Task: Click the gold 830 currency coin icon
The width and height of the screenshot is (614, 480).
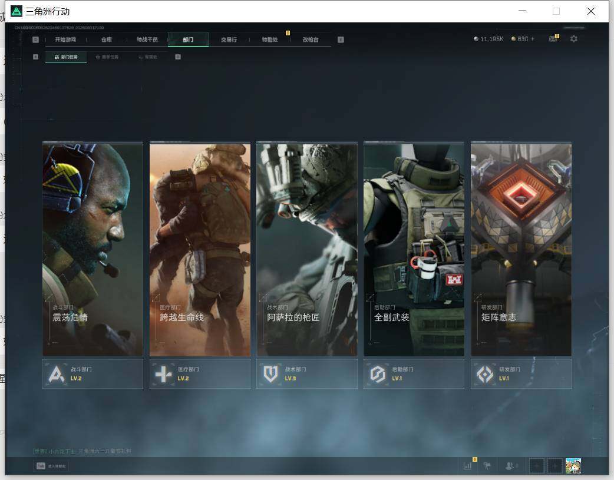Action: click(513, 39)
